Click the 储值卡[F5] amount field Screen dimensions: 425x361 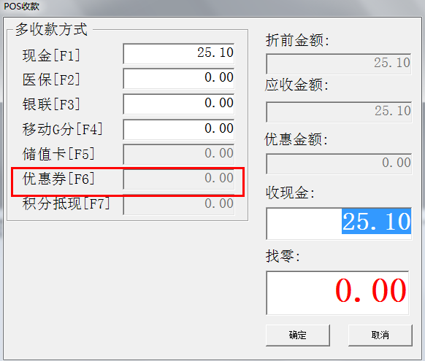point(179,155)
